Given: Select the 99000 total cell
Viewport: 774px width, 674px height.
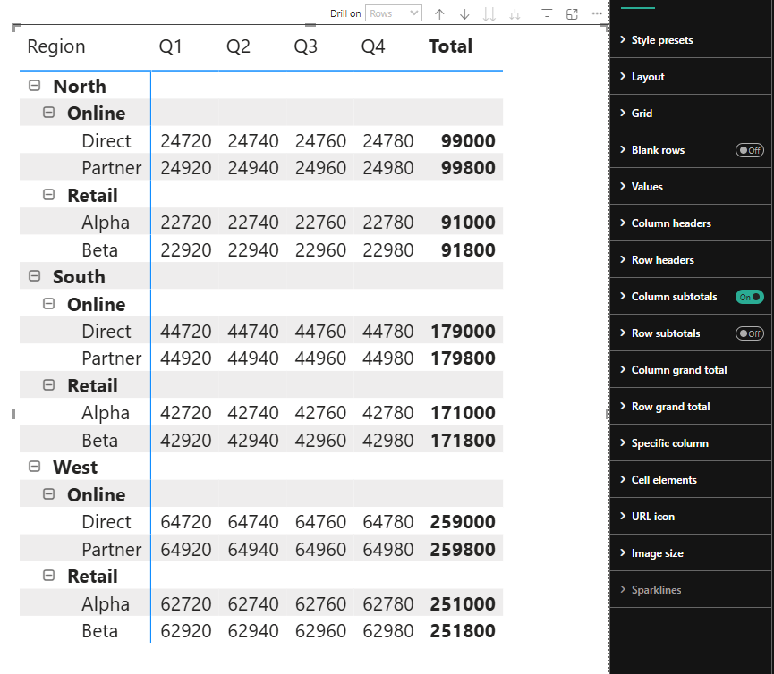Looking at the screenshot, I should pos(468,141).
